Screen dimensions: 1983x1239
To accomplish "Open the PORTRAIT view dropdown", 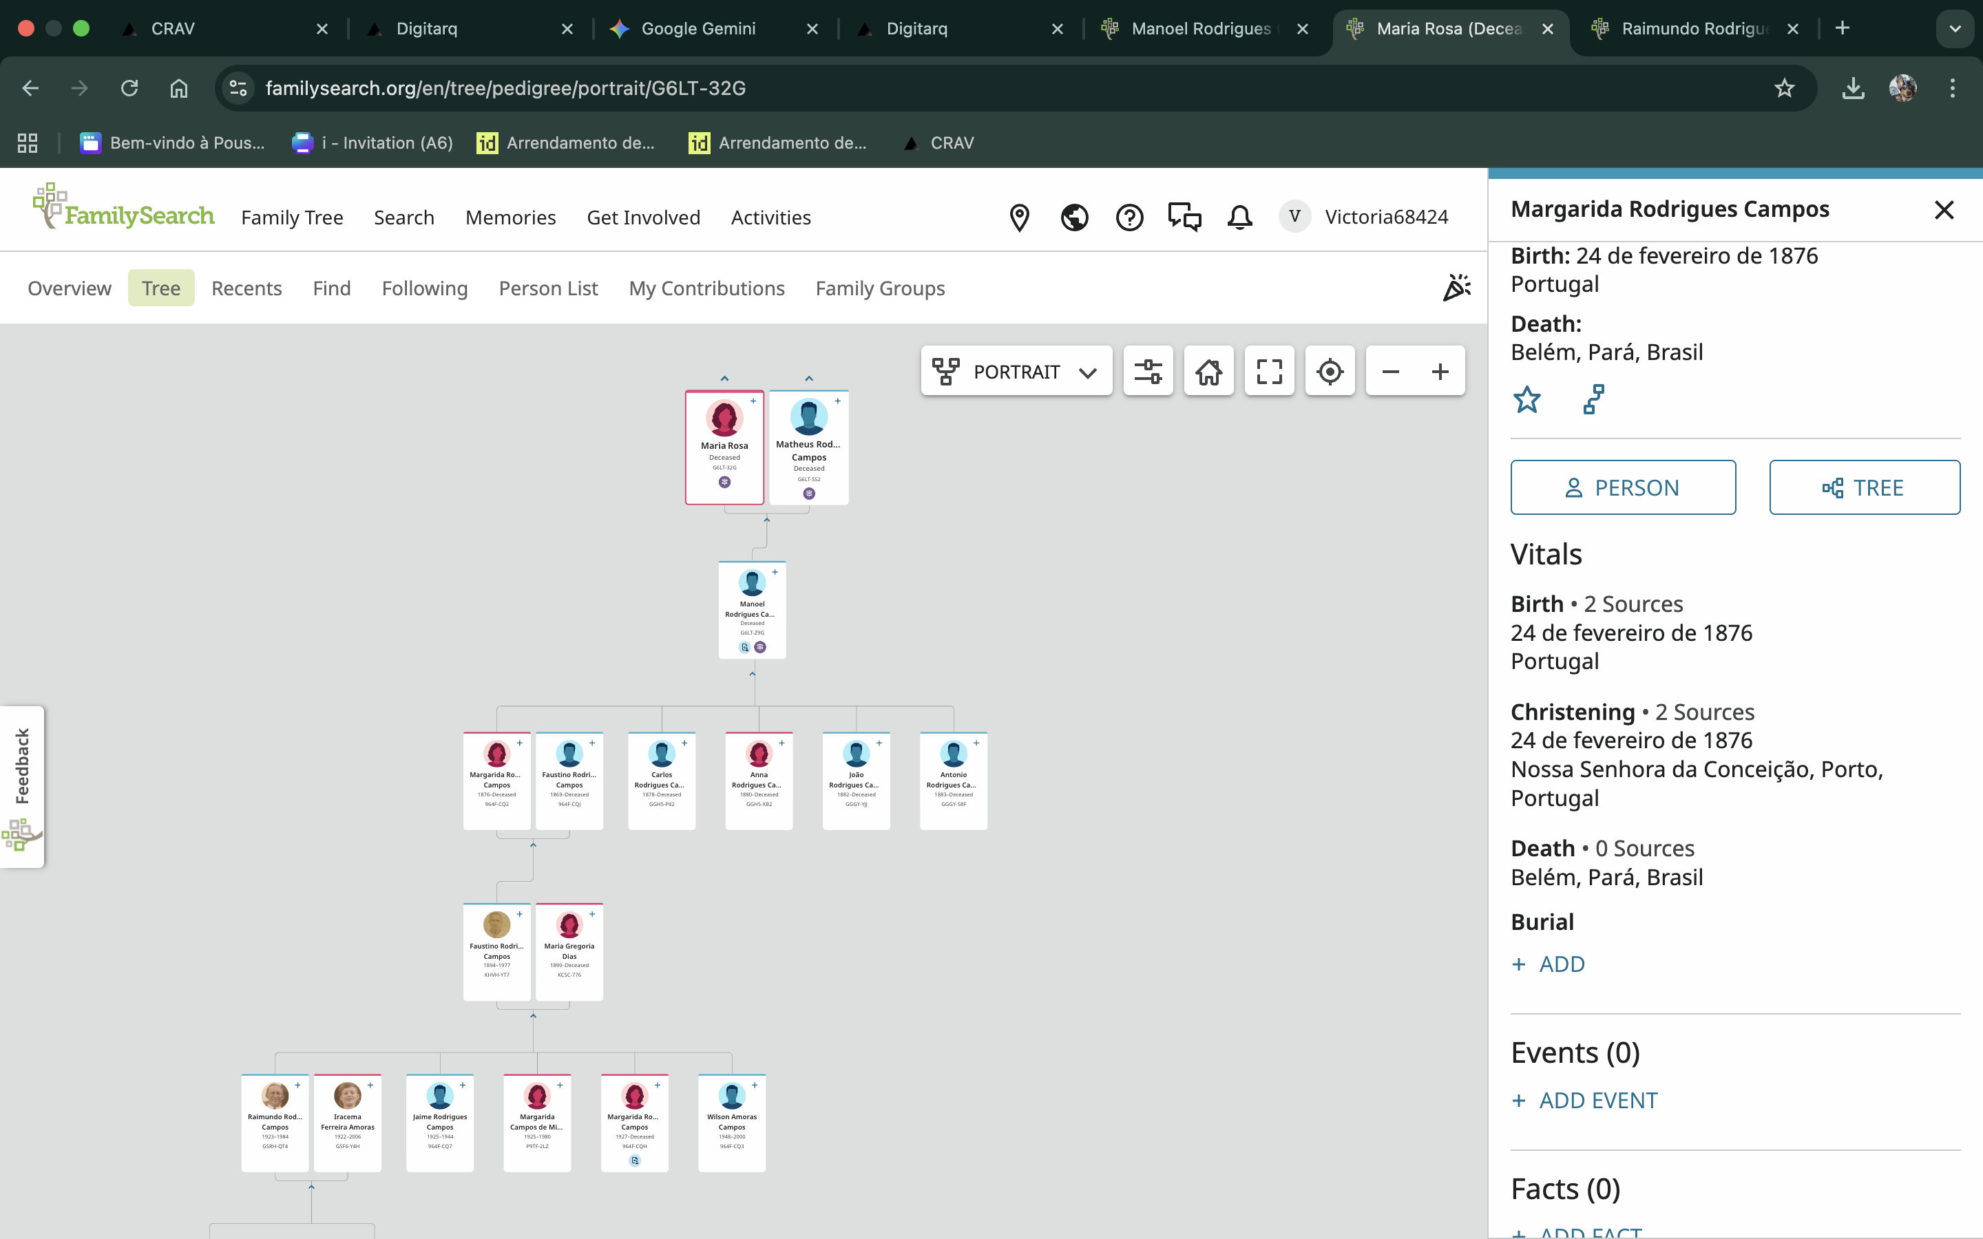I will coord(1016,371).
